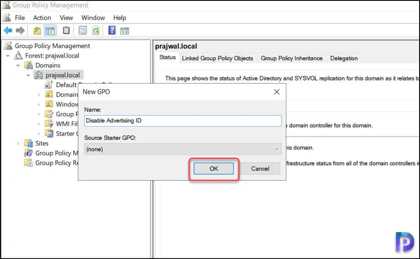
Task: Collapse the Forest: prajwal.local node
Action: (x=8, y=56)
